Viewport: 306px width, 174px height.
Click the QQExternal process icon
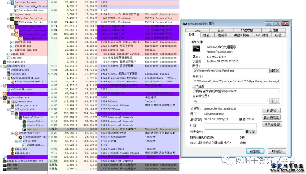[x=24, y=145]
